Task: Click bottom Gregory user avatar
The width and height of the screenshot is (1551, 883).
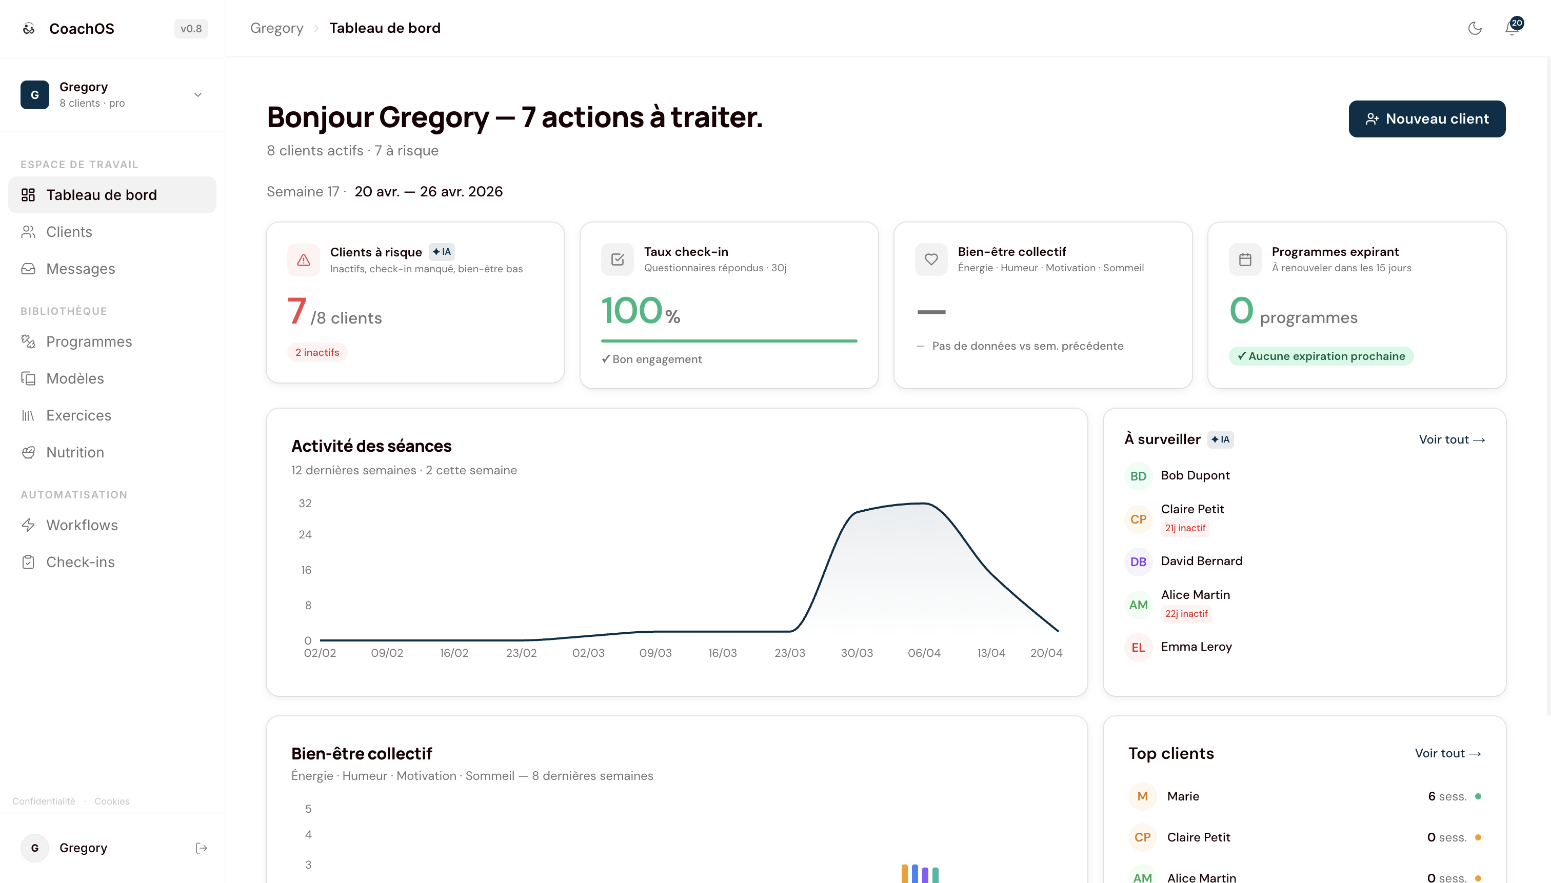Action: (34, 848)
